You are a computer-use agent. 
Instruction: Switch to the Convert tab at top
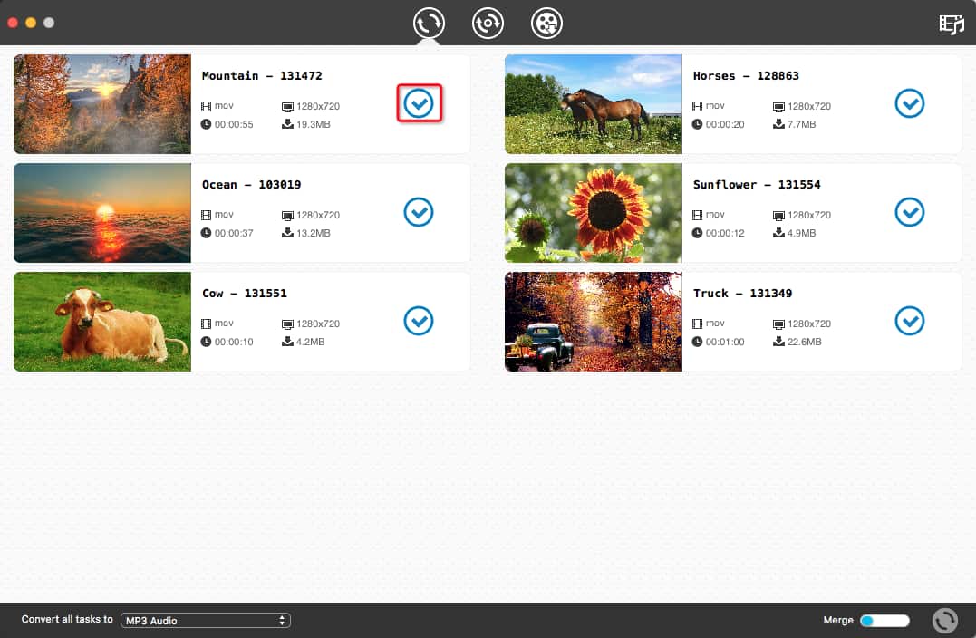coord(429,24)
